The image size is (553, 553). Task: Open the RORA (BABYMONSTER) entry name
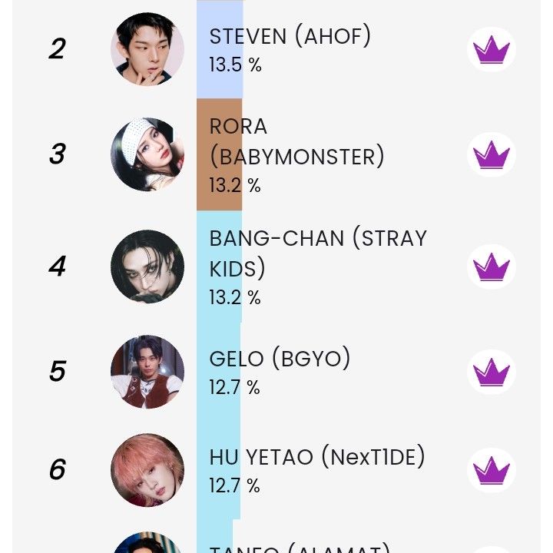pyautogui.click(x=296, y=141)
